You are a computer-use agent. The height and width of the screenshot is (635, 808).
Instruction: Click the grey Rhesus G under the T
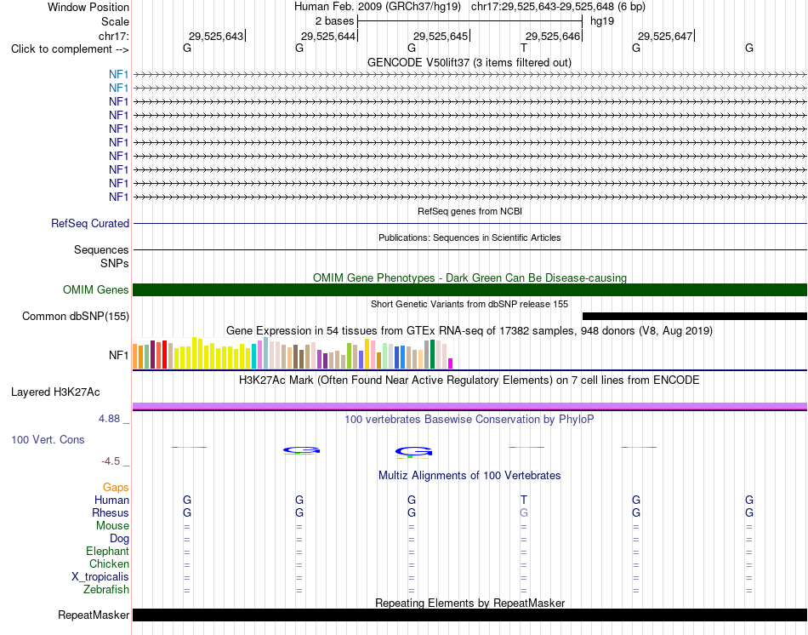(524, 512)
